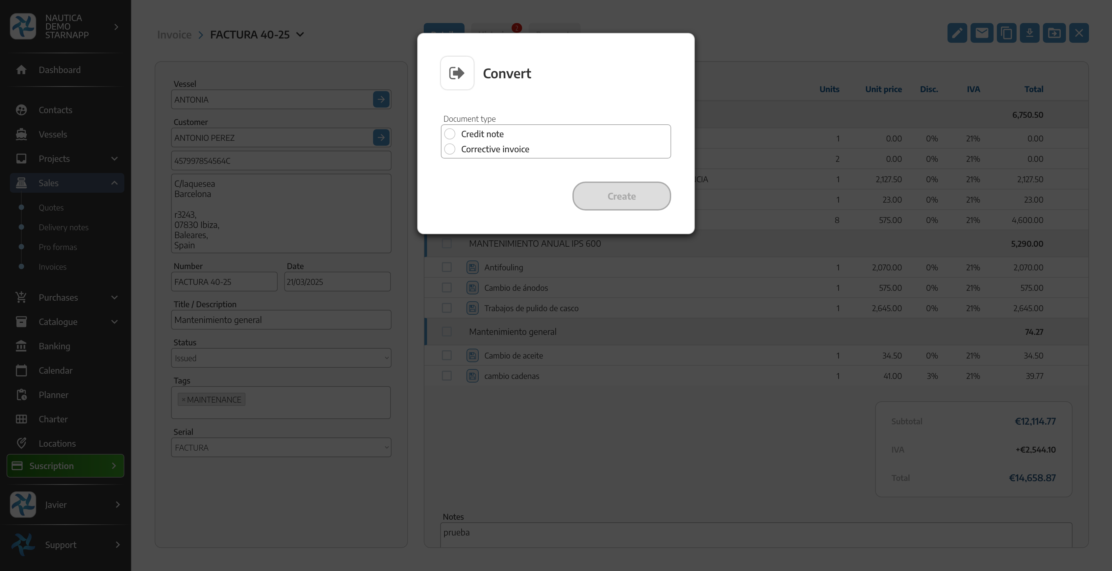Screen dimensions: 1112x571
Task: Click the Cambio de ánodos item icon
Action: click(472, 288)
